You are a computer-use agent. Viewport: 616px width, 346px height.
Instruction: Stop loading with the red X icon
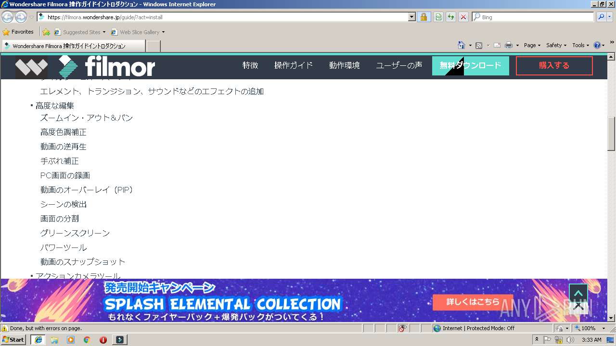[x=463, y=17]
